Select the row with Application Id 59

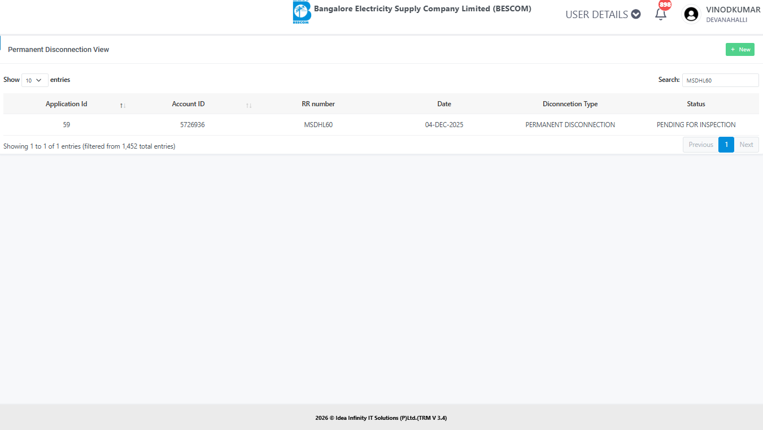pyautogui.click(x=67, y=125)
